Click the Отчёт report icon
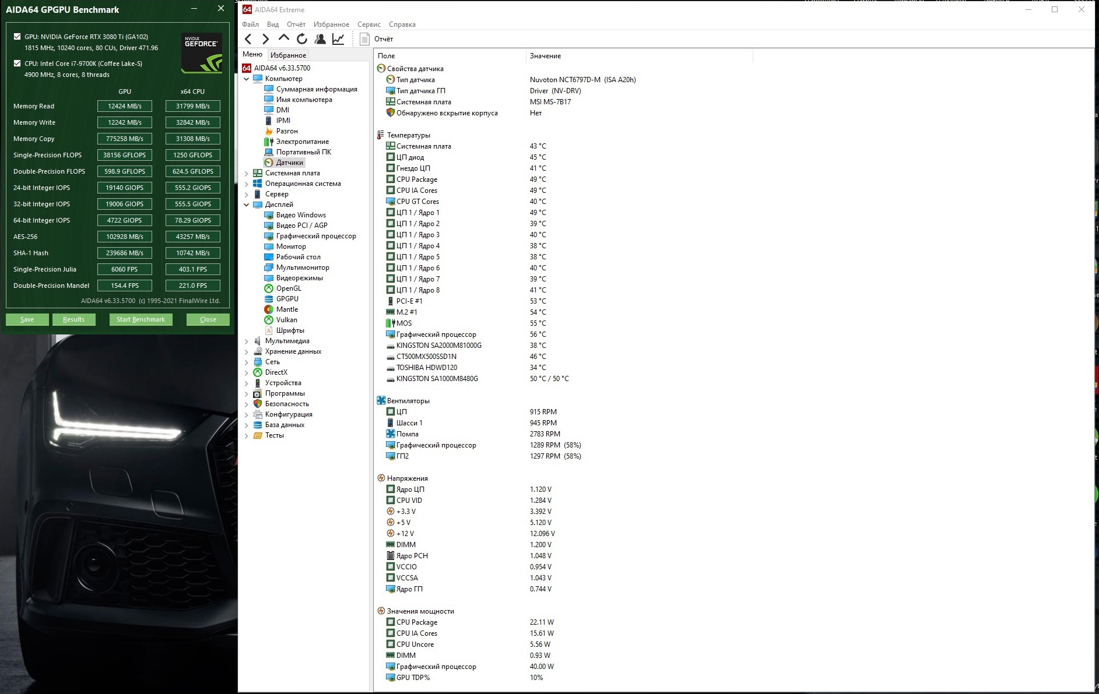Viewport: 1099px width, 694px height. [365, 39]
